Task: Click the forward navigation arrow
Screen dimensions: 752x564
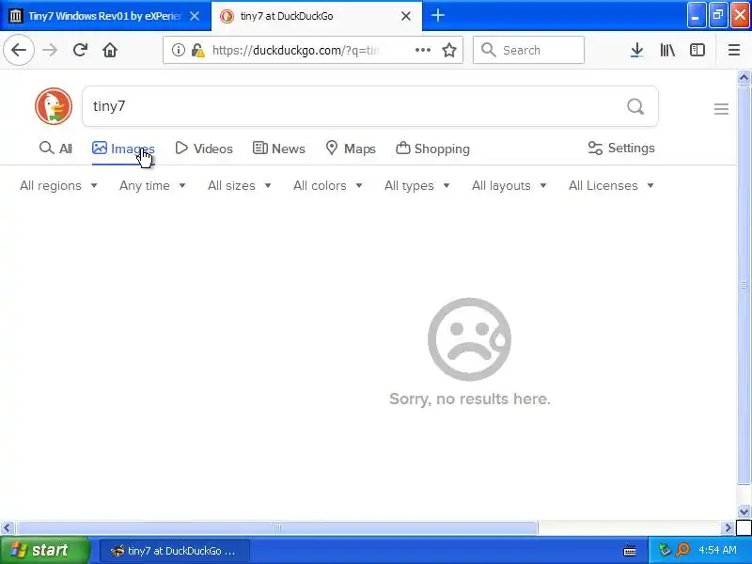Action: [50, 50]
